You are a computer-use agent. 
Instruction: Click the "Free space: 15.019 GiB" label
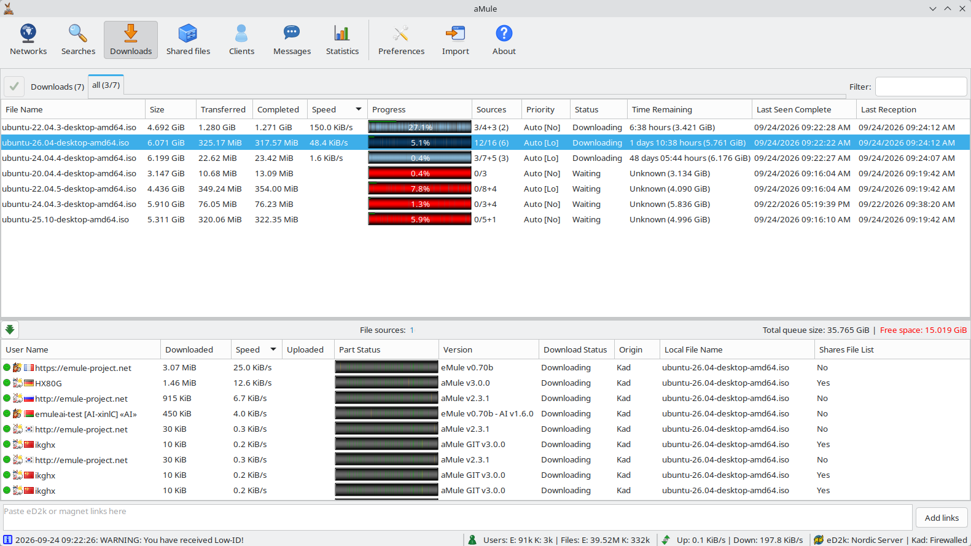coord(923,330)
